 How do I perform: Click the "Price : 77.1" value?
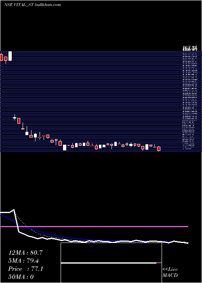pos(25,269)
